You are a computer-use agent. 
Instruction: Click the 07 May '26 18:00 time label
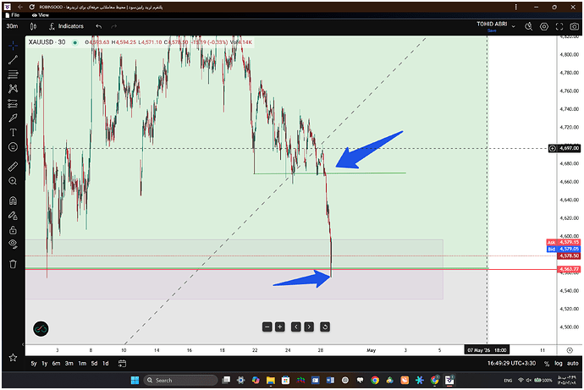tap(487, 350)
